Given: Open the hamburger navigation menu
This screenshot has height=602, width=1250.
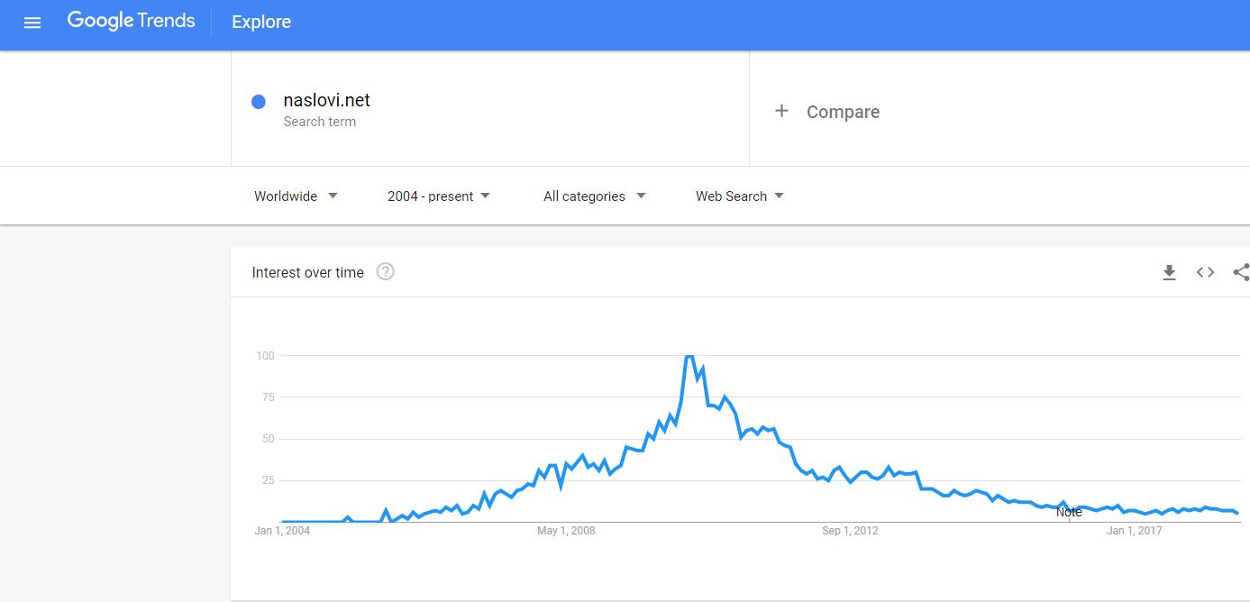Looking at the screenshot, I should point(32,23).
